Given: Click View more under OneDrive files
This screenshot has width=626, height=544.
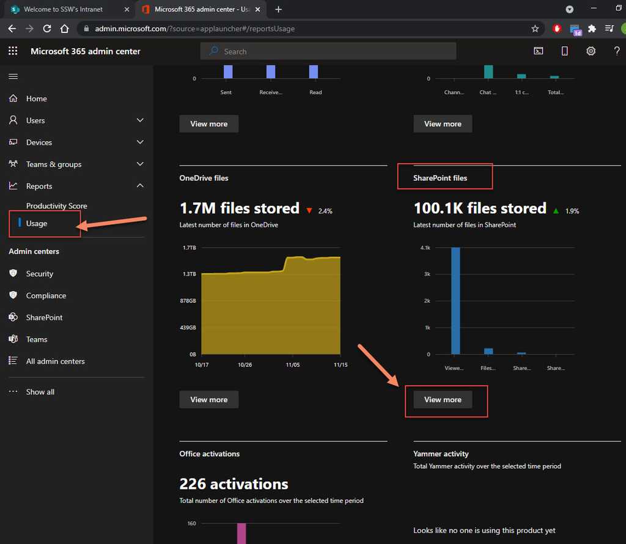Looking at the screenshot, I should tap(208, 399).
